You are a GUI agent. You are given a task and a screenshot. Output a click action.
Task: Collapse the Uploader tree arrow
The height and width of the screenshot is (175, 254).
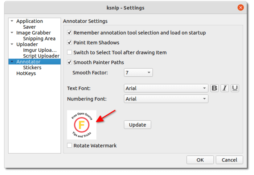(x=12, y=44)
